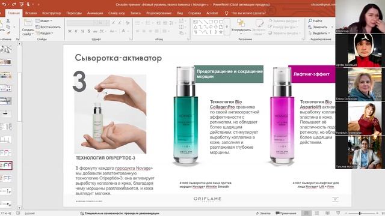The width and height of the screenshot is (385, 216).
Task: Switch to the Переходы ribbon tab
Action: pos(74,13)
